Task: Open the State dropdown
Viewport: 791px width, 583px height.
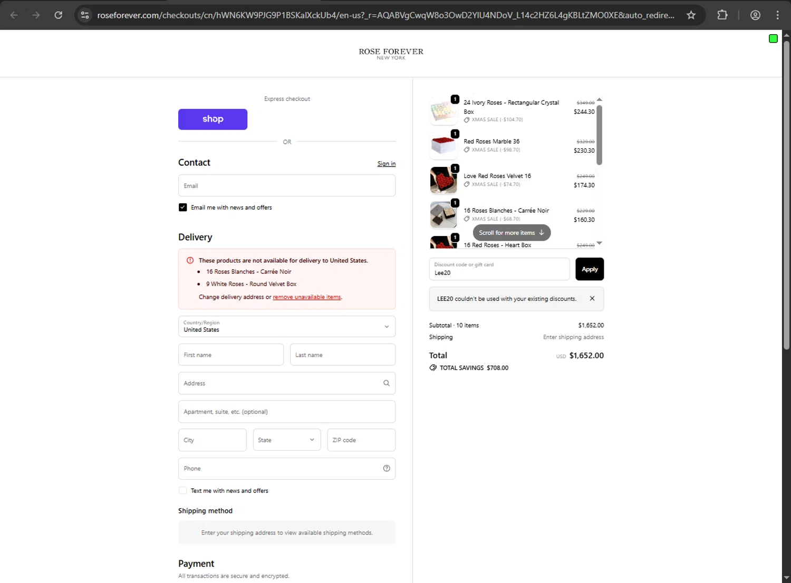Action: 287,440
